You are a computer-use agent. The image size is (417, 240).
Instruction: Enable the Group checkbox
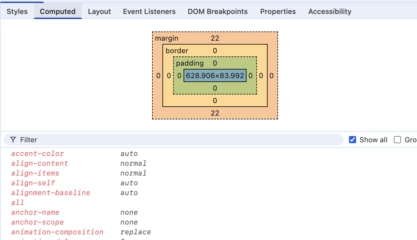397,140
